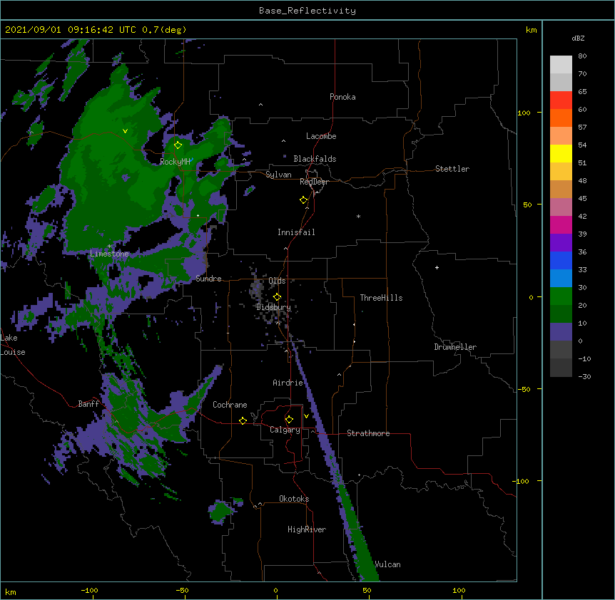This screenshot has height=600, width=615.
Task: Click the RedDeer city label
Action: 314,182
